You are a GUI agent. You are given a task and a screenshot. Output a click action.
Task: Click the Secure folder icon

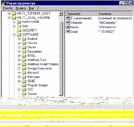click(x=24, y=94)
